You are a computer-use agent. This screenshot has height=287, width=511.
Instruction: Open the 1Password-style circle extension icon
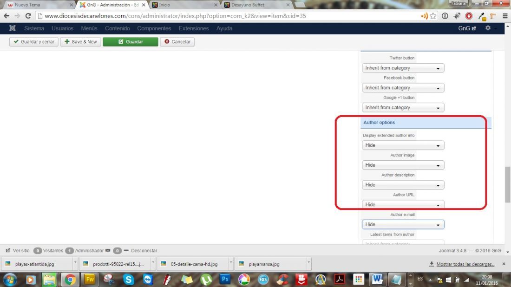pyautogui.click(x=445, y=16)
